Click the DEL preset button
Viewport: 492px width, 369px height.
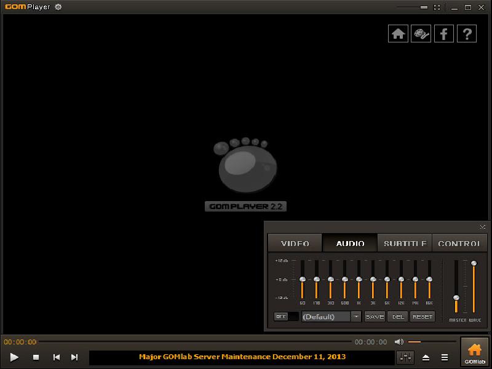tap(397, 317)
